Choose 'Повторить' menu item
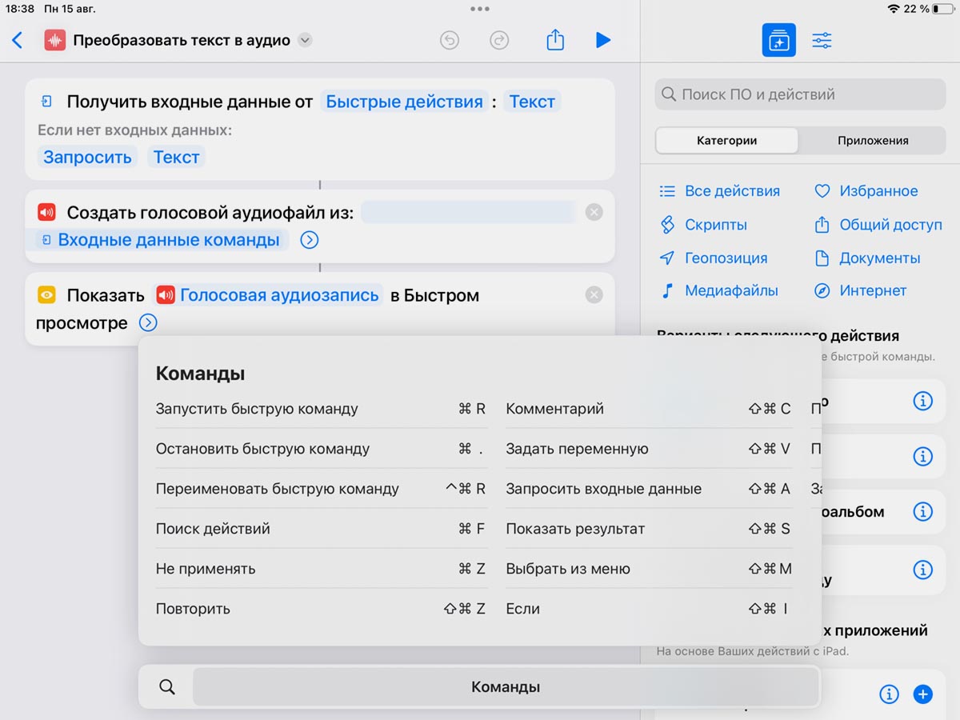Viewport: 960px width, 720px height. click(x=321, y=609)
